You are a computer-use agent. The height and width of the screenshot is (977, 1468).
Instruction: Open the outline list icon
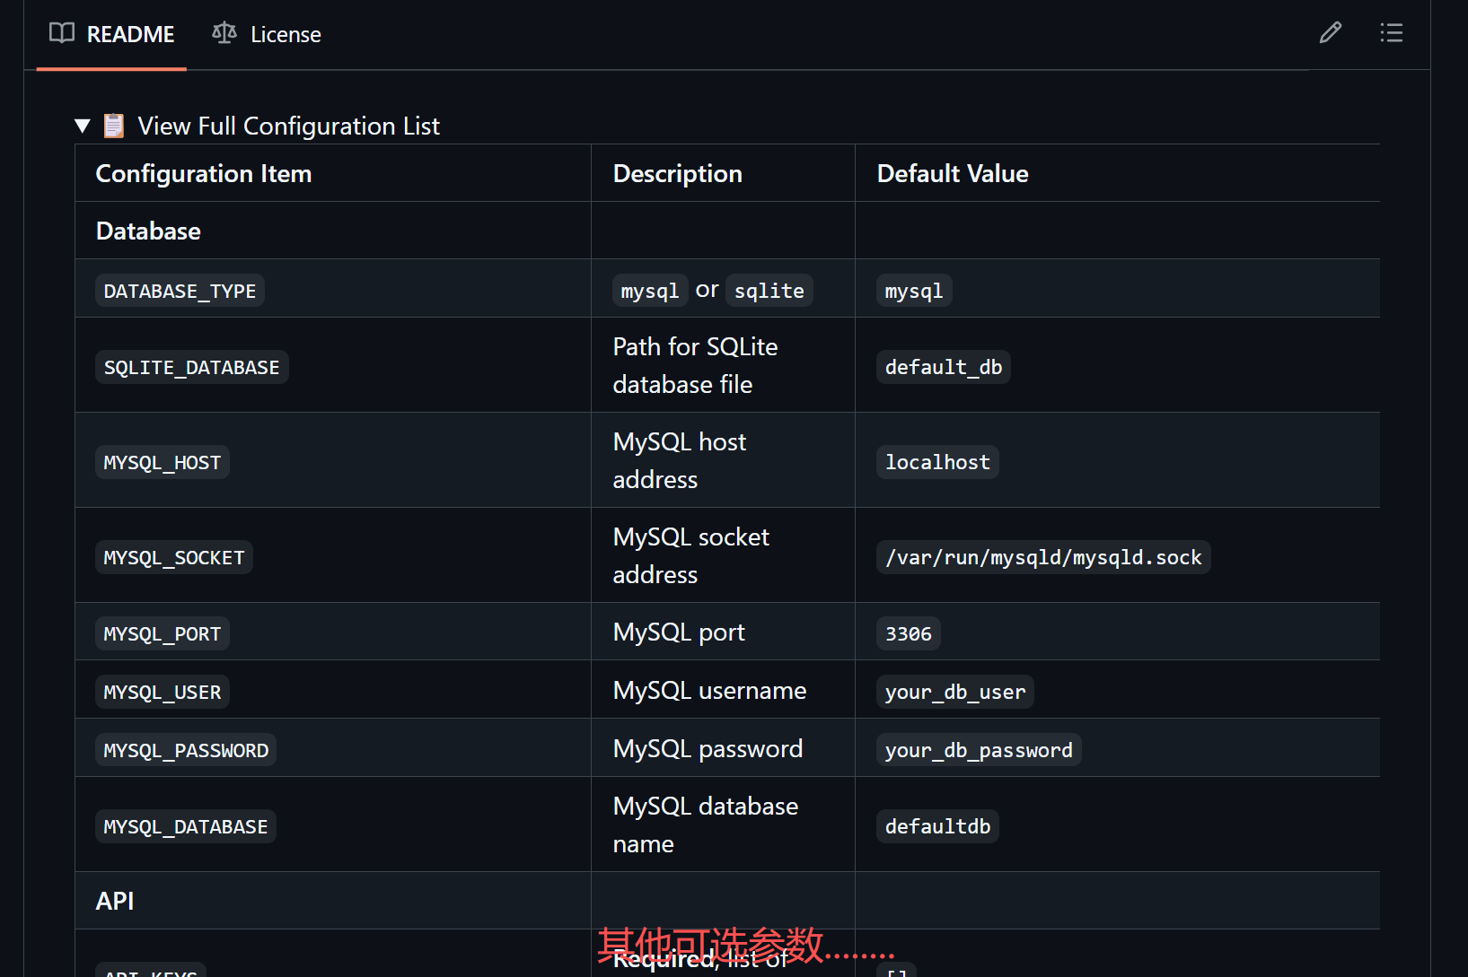[1391, 33]
